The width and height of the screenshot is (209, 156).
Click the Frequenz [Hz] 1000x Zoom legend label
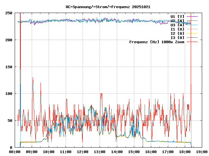point(157,42)
